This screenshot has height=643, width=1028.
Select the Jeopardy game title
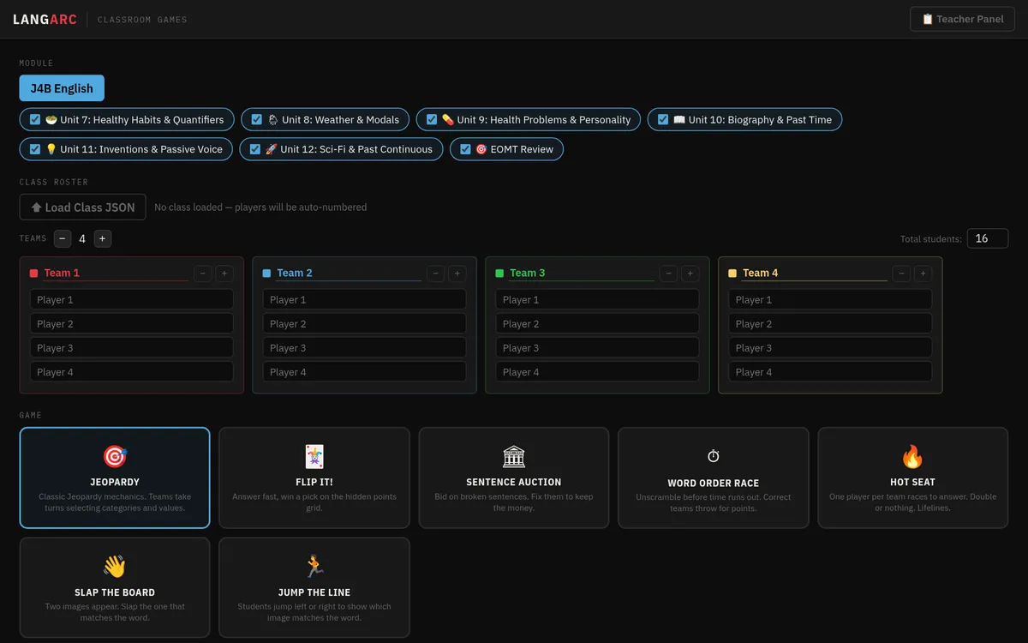(x=115, y=483)
